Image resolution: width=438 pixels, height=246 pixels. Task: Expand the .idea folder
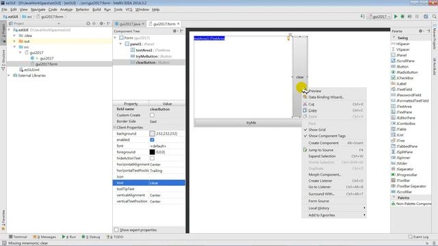click(x=14, y=36)
